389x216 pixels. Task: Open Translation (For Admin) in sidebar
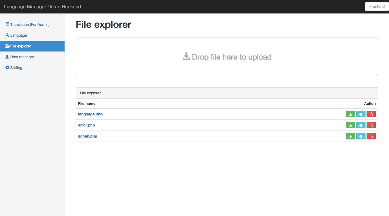click(30, 25)
